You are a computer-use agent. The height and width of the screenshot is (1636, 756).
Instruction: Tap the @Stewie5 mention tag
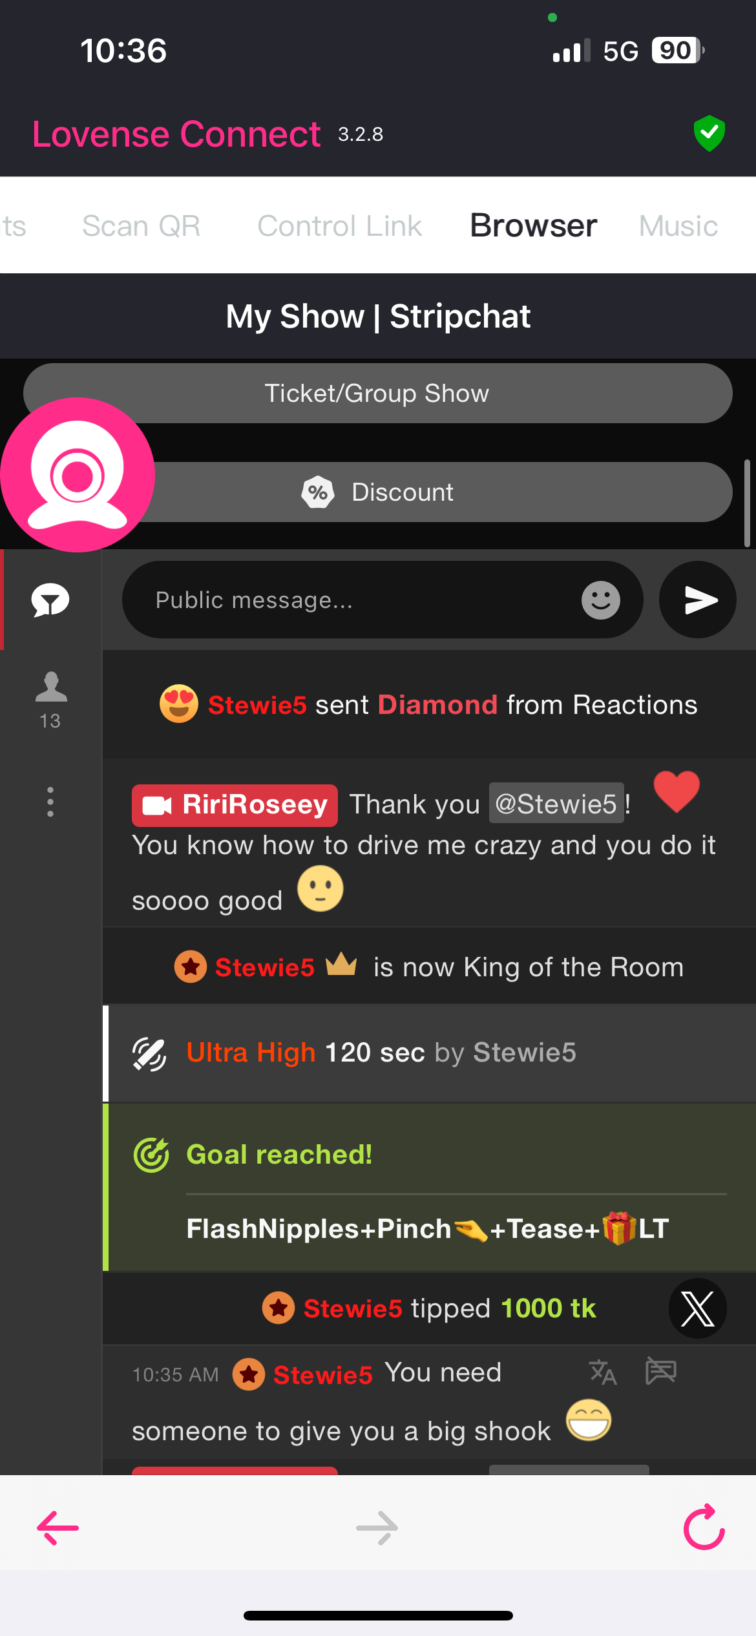(x=556, y=804)
